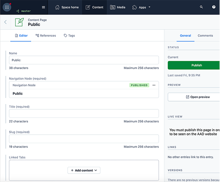Click the master branch label
220x182 pixels.
pyautogui.click(x=26, y=11)
